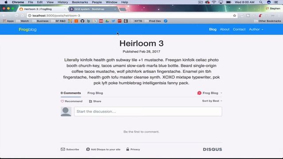Open the Prod Dev bookmarks folder
The width and height of the screenshot is (283, 159).
pos(153,21)
